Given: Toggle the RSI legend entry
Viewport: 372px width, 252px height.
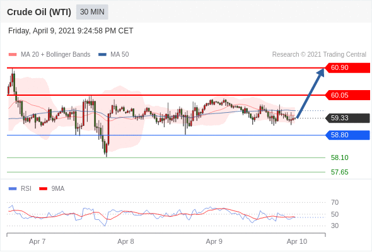Looking at the screenshot, I should [x=20, y=189].
